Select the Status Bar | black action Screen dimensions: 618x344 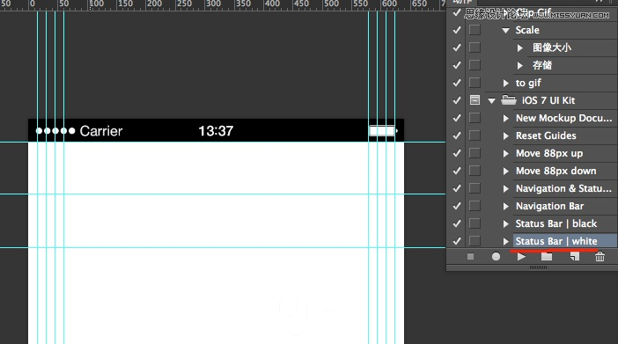tap(556, 223)
